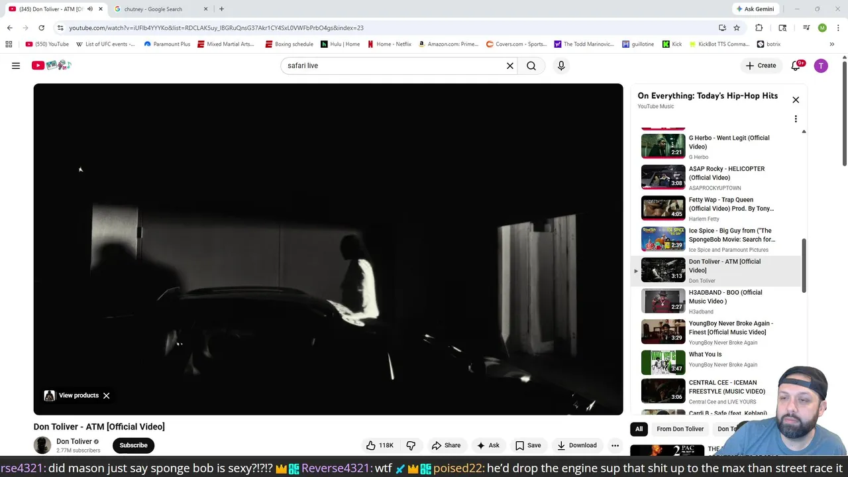Play Fetty Wap - Trap Queen video

point(715,209)
